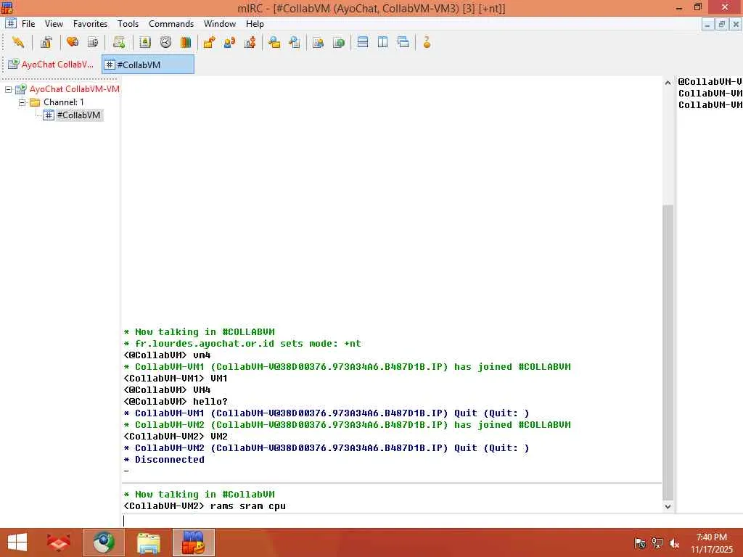Click the 'sets mode: +nt' line

242,343
